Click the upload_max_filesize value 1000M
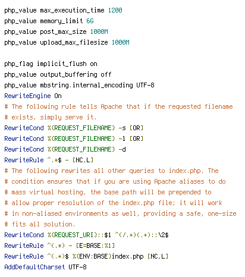 [x=121, y=42]
